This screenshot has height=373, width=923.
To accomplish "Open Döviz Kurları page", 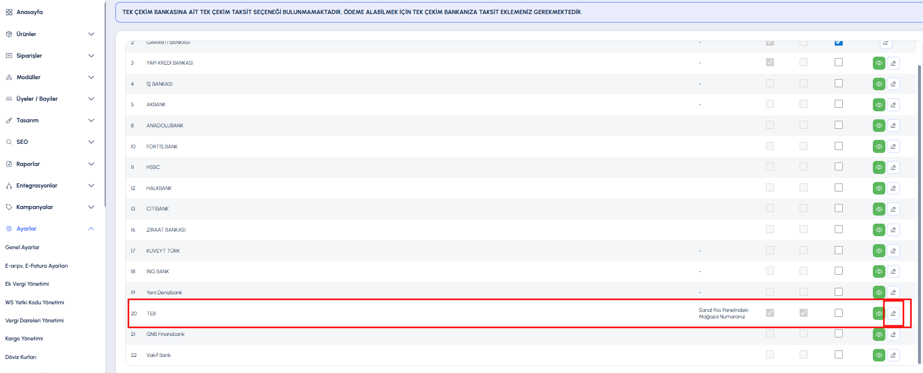I will [21, 357].
